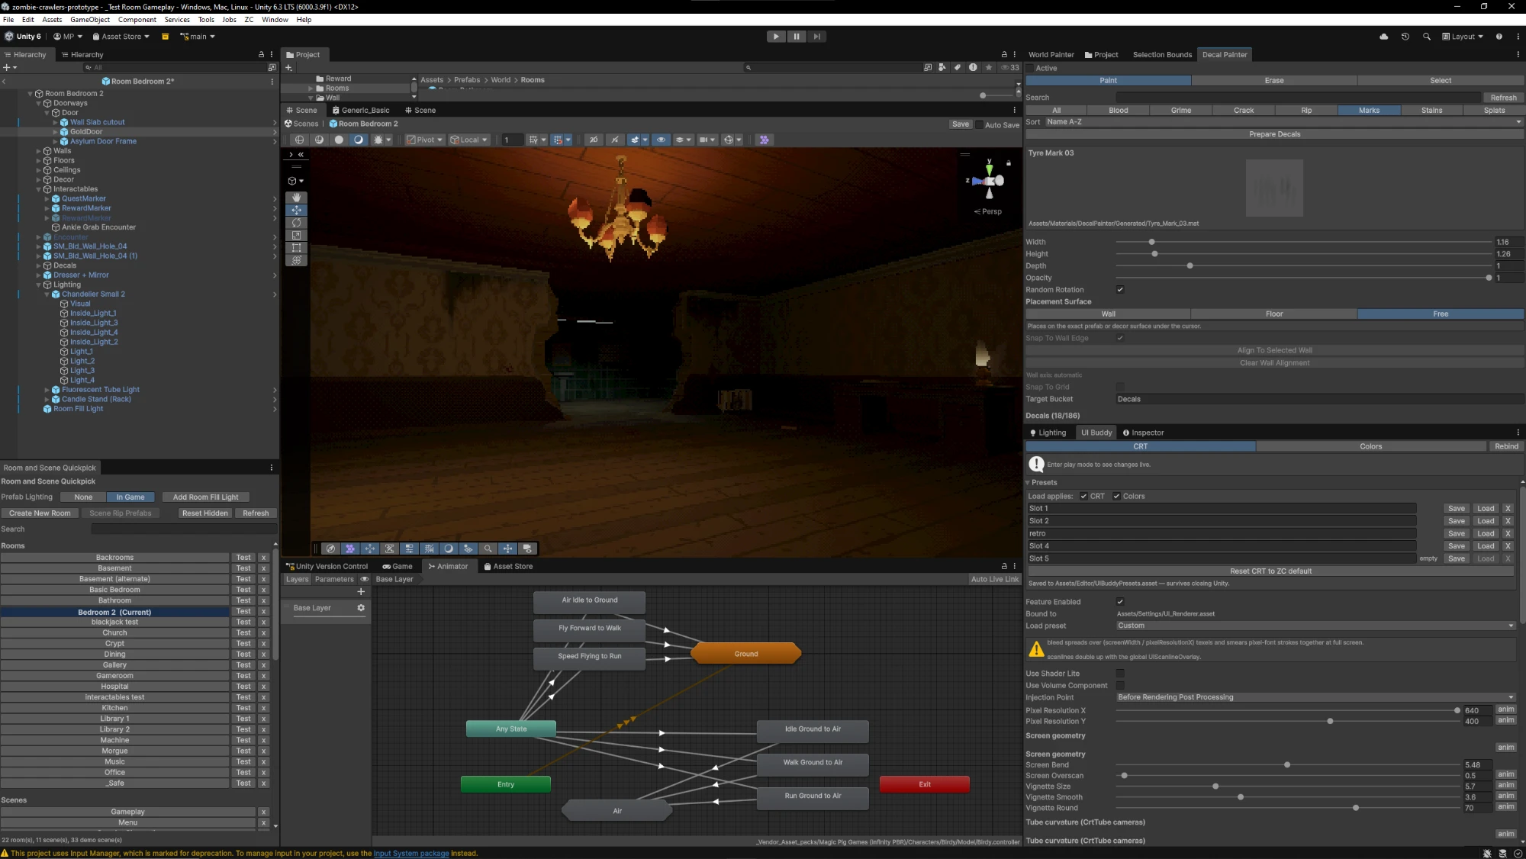Open the undo history icon
Screen dimensions: 1526x859
point(1405,37)
